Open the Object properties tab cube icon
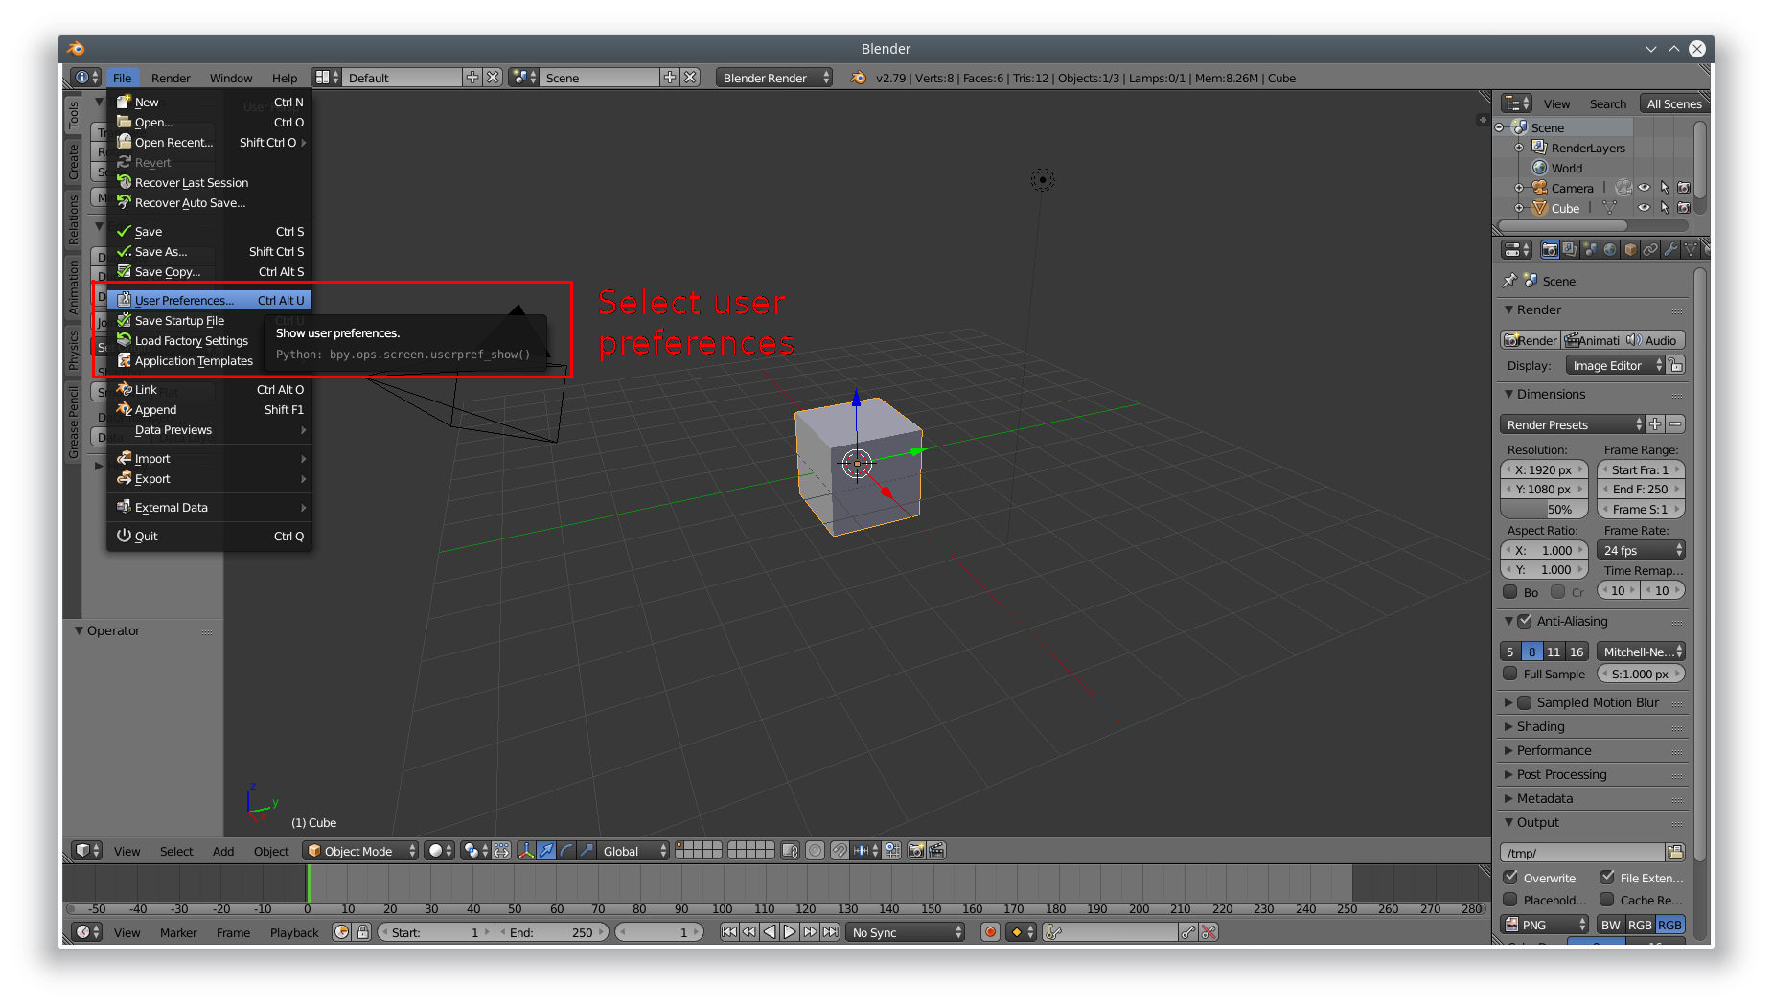Viewport: 1773px width, 1007px height. coord(1630,250)
